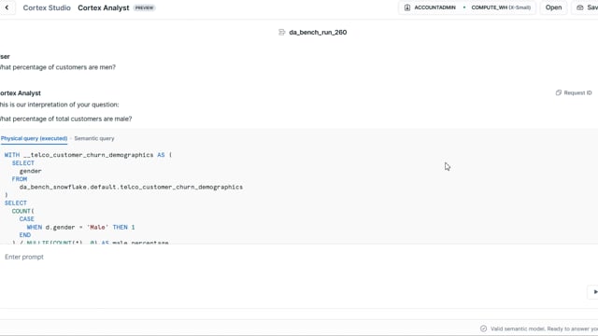
Task: Click the Save button's disk icon
Action: [580, 7]
